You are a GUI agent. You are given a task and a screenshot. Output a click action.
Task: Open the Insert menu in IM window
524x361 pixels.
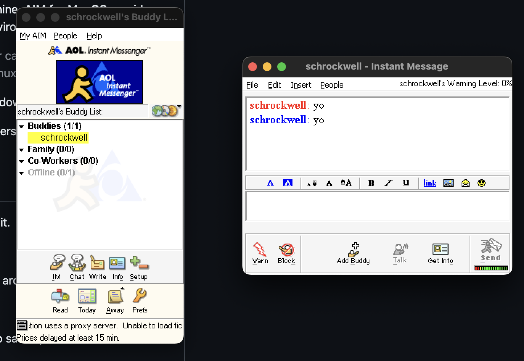(301, 85)
